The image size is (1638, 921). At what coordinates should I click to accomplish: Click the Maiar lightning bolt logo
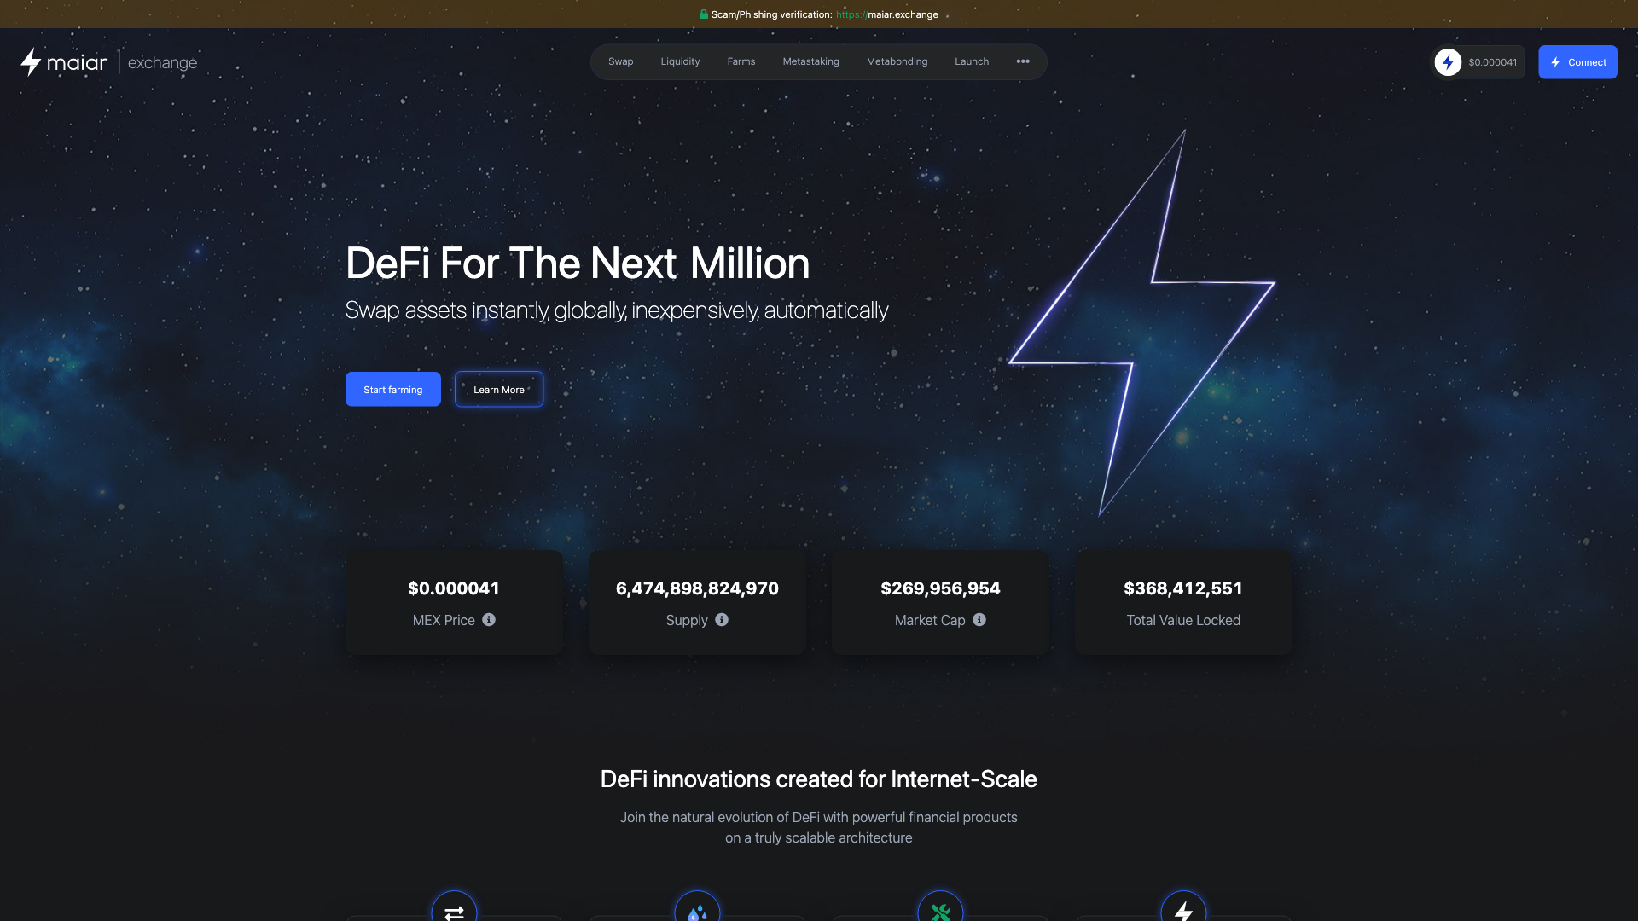(31, 62)
